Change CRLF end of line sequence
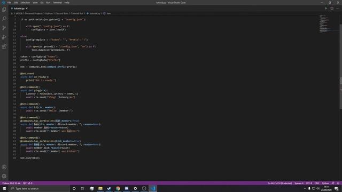The image size is (342, 192). tap(317, 183)
